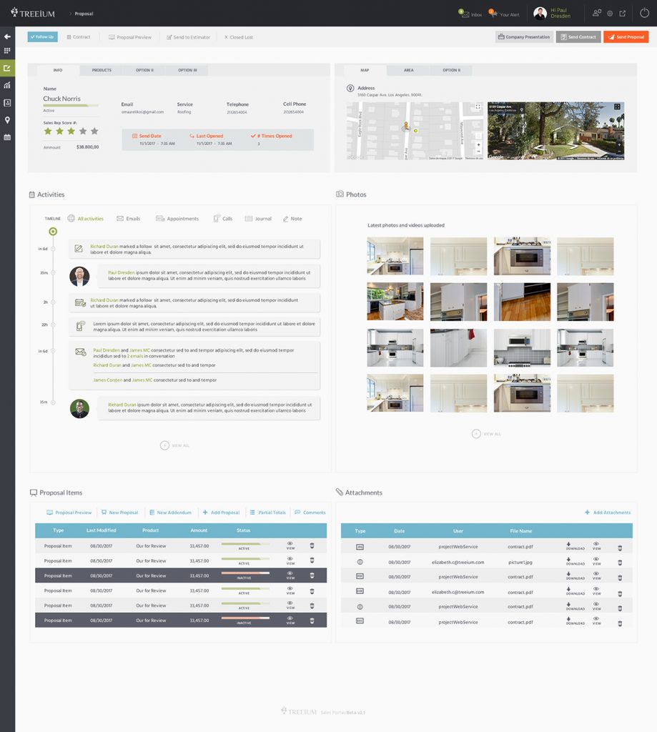This screenshot has height=732, width=657.
Task: Click Add Attachments
Action: click(608, 513)
